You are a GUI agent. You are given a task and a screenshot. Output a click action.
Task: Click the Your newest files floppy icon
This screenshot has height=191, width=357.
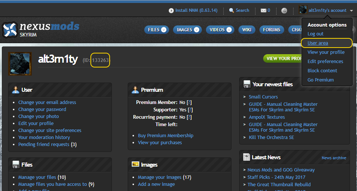247,84
